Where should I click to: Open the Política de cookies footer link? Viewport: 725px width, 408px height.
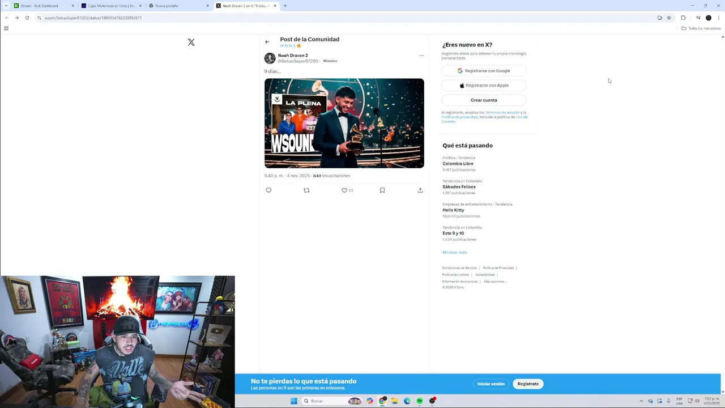click(455, 275)
